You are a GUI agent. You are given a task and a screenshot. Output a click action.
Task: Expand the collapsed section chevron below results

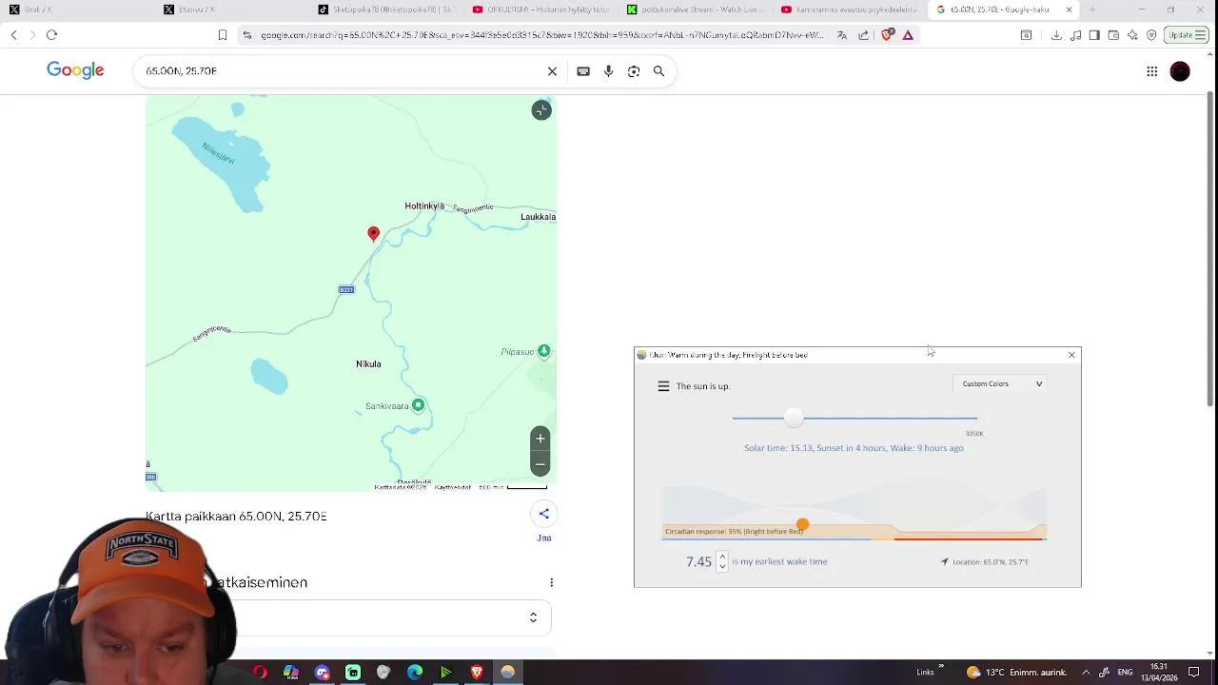(533, 617)
